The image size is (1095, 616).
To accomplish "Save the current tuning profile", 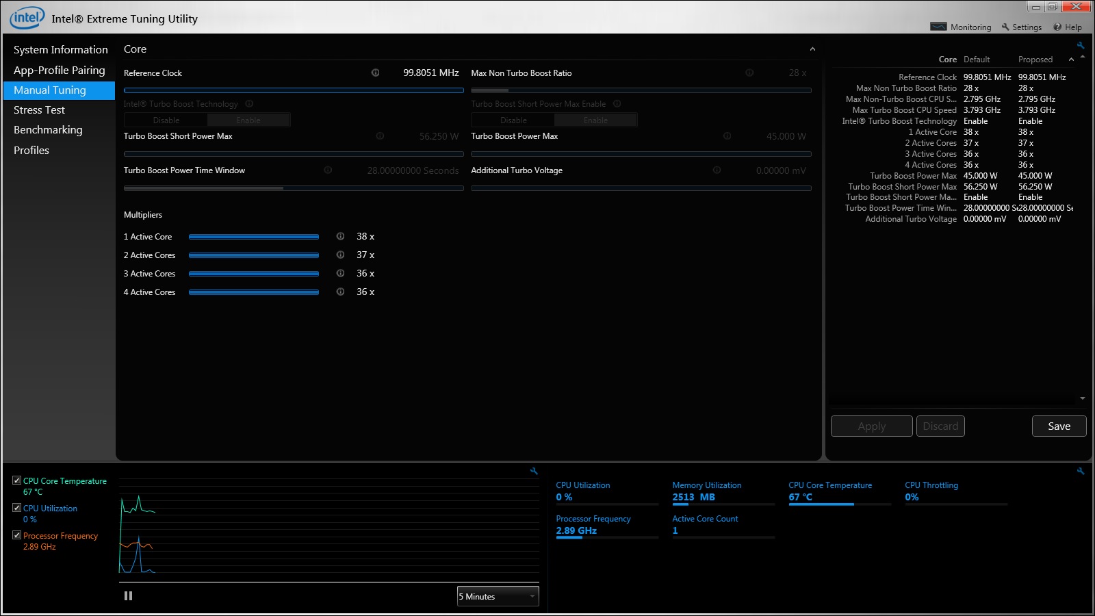I will point(1059,426).
